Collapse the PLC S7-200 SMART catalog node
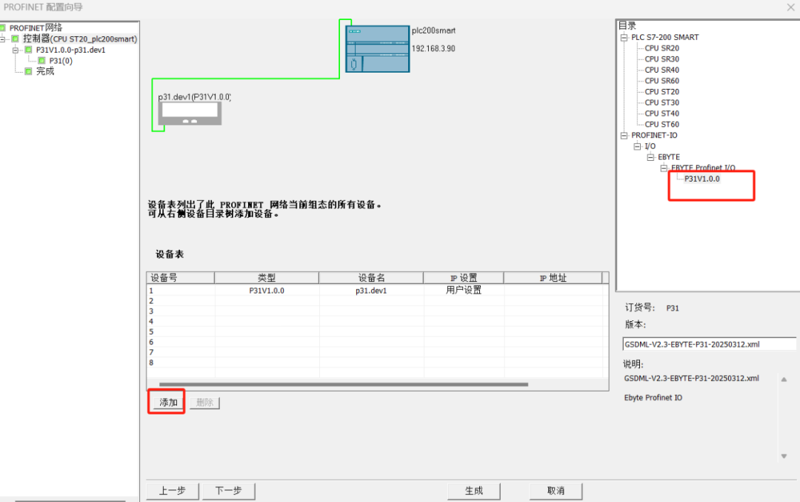 pos(624,37)
